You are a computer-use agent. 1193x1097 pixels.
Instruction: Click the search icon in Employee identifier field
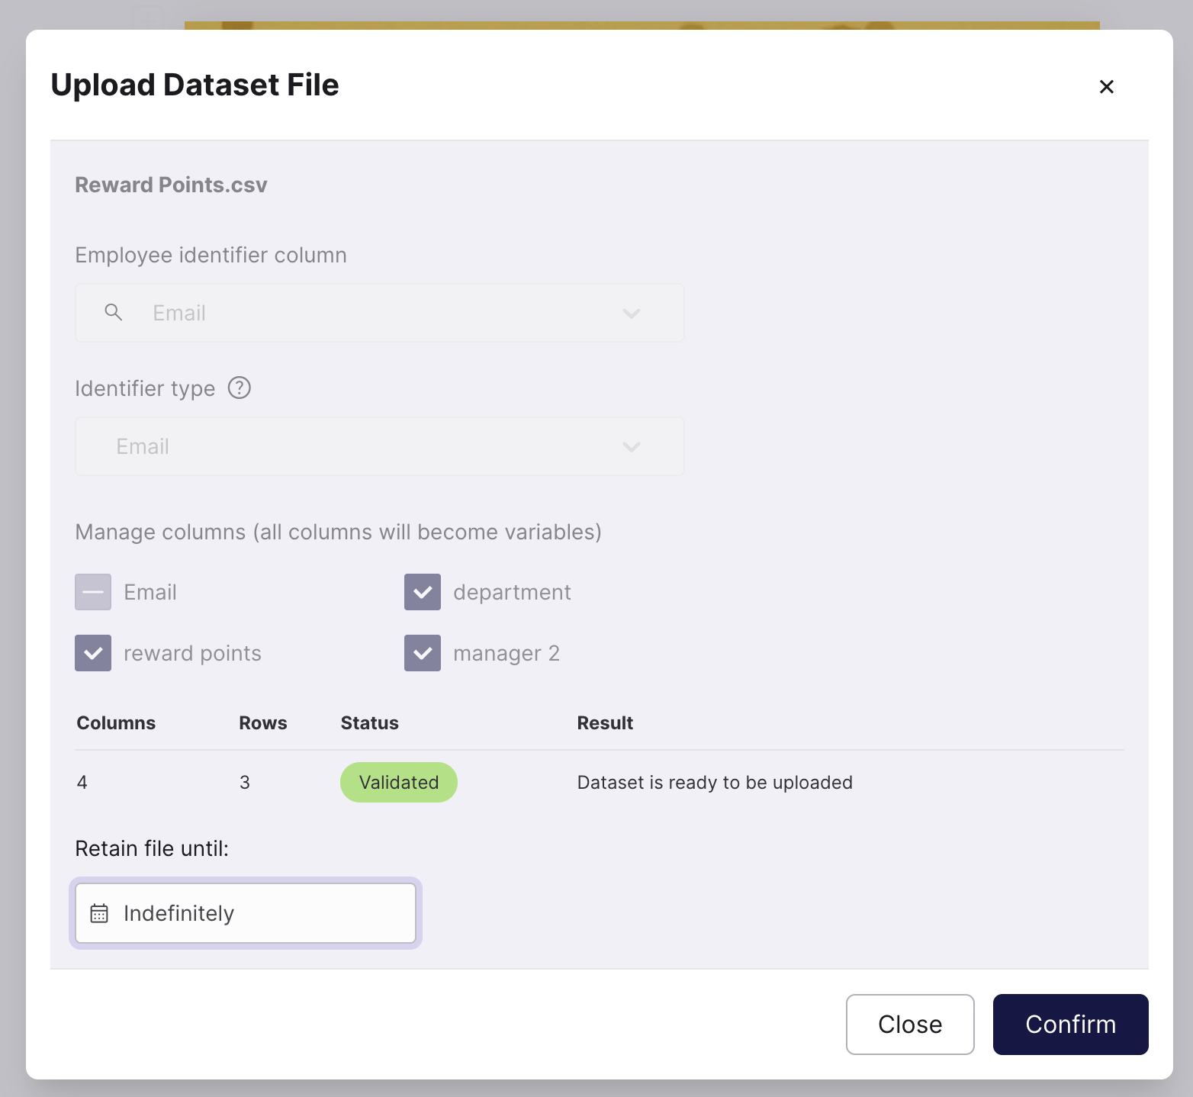[x=114, y=312]
